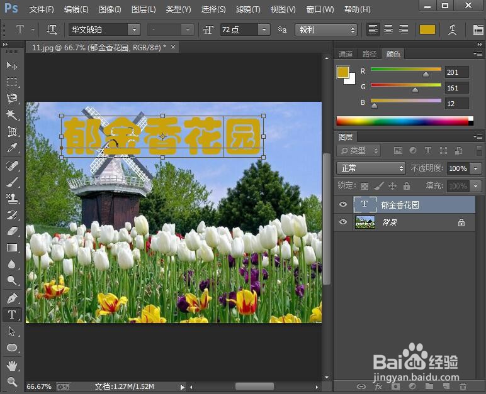This screenshot has height=394, width=486.
Task: Select the Brush tool
Action: tap(12, 182)
